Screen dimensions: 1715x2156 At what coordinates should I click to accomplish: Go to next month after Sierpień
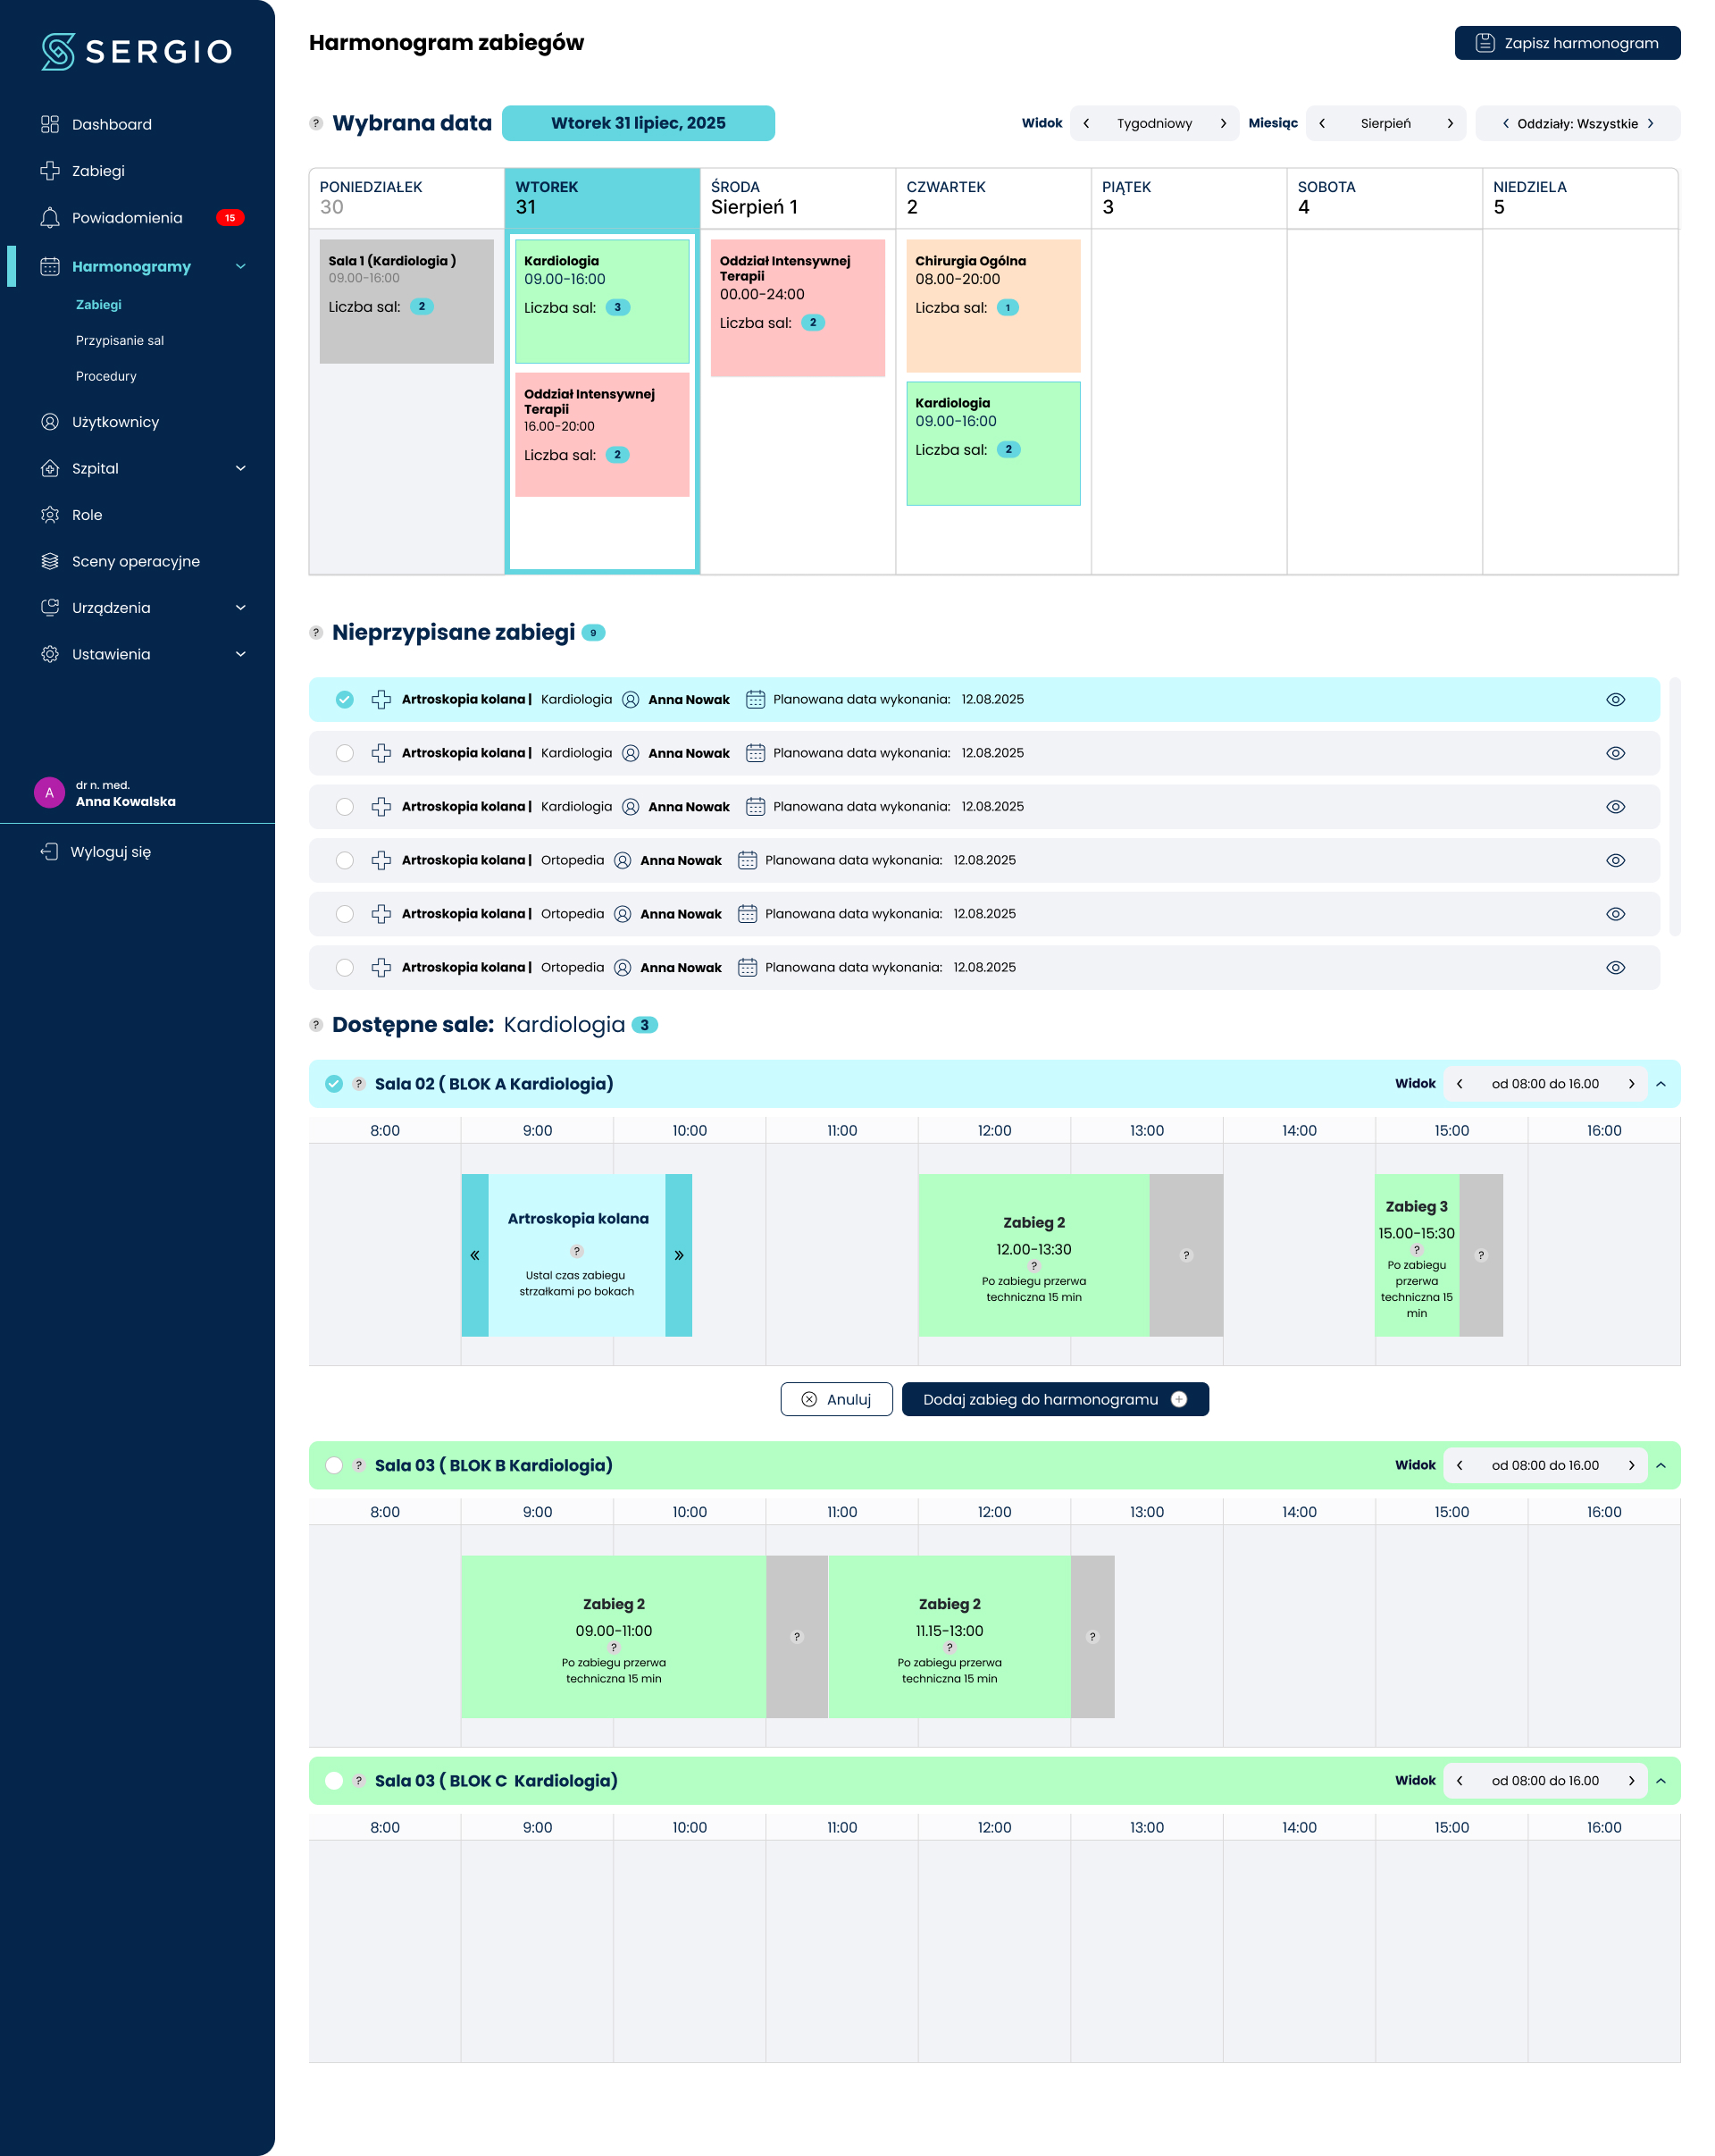pyautogui.click(x=1450, y=123)
